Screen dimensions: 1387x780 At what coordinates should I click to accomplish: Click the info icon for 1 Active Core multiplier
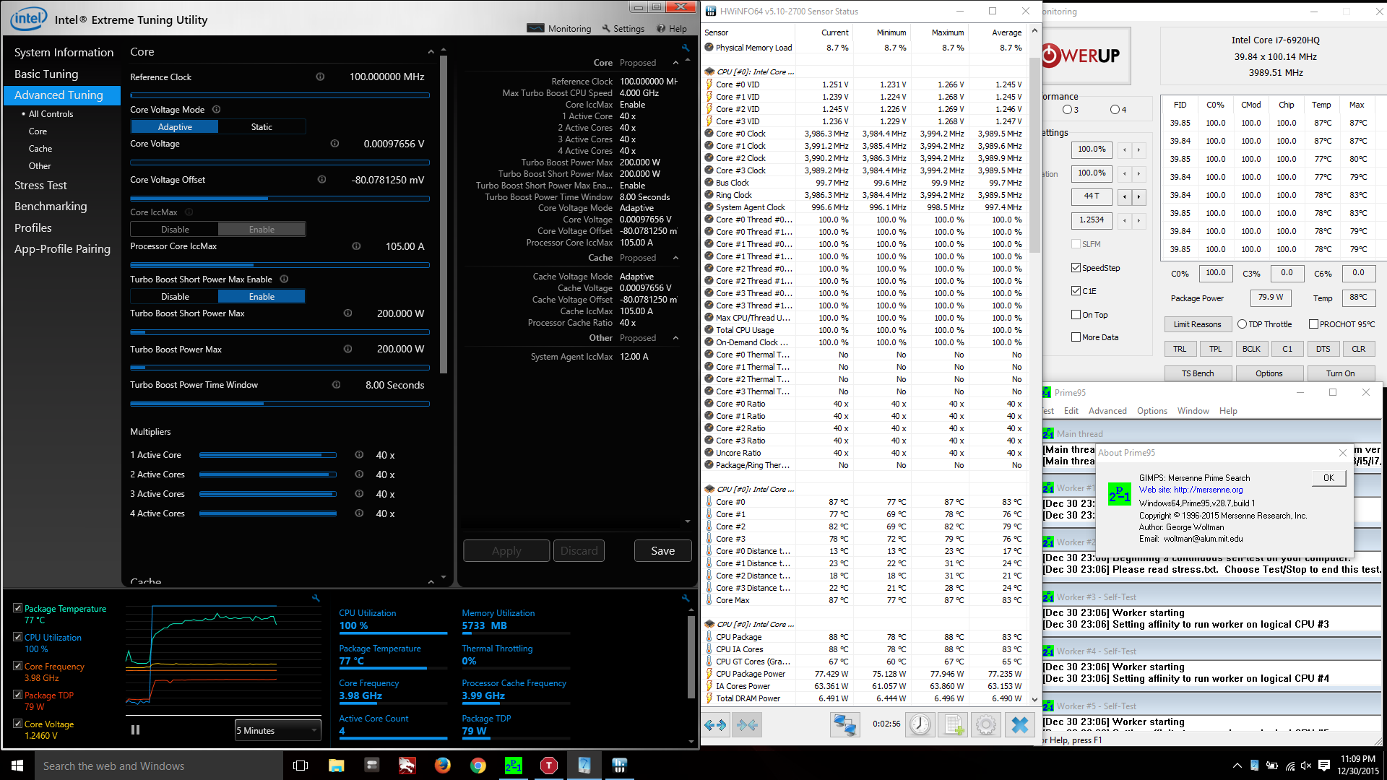coord(359,455)
